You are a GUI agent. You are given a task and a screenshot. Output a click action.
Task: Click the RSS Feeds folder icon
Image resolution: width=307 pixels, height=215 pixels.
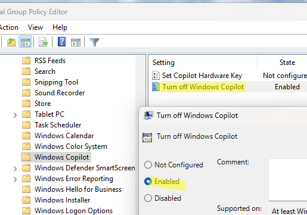pyautogui.click(x=26, y=61)
